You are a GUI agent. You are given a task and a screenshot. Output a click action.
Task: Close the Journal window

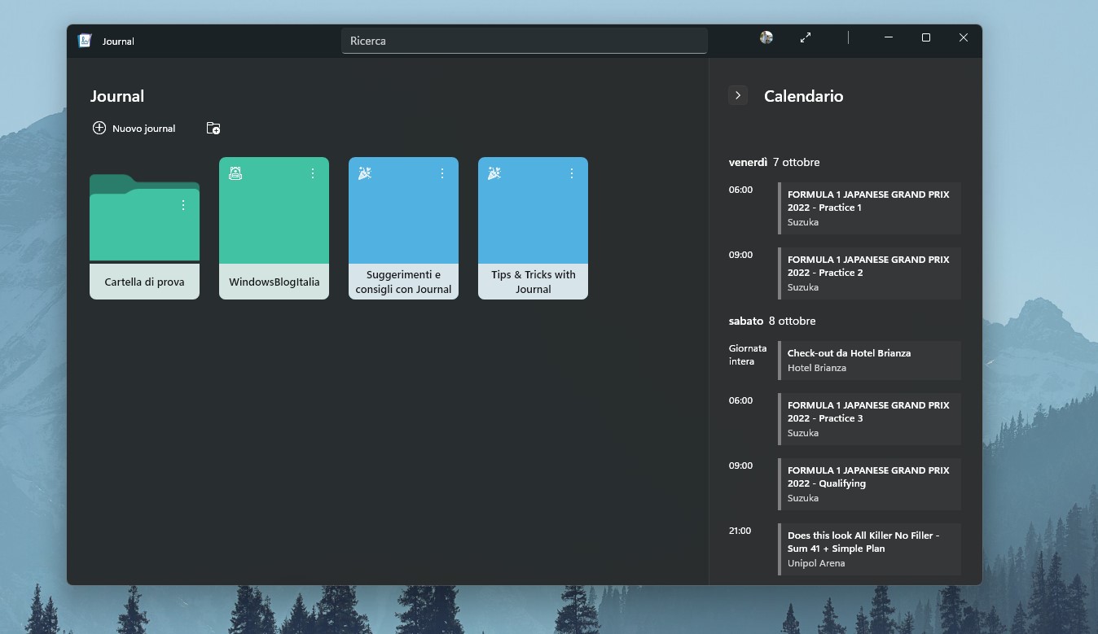click(964, 37)
